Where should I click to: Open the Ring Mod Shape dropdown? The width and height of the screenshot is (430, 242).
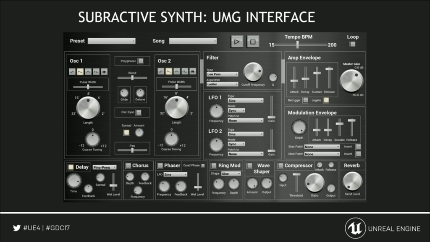tap(231, 174)
